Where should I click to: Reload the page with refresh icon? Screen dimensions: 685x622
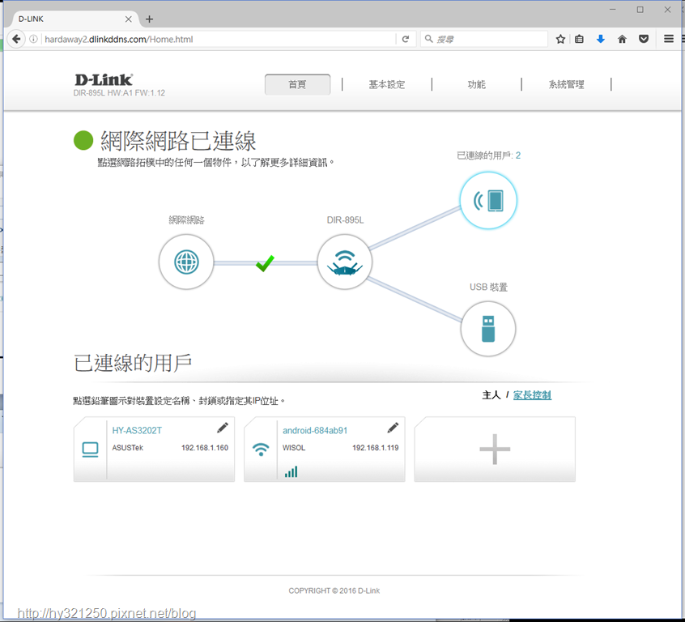pos(406,39)
